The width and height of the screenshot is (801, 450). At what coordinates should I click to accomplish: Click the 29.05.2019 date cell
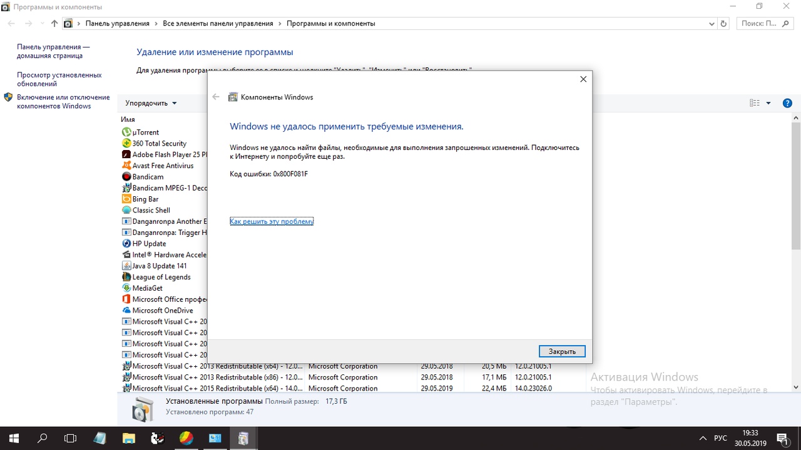click(437, 388)
